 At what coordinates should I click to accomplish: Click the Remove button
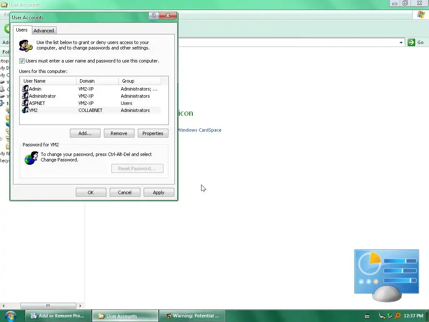[x=119, y=133]
